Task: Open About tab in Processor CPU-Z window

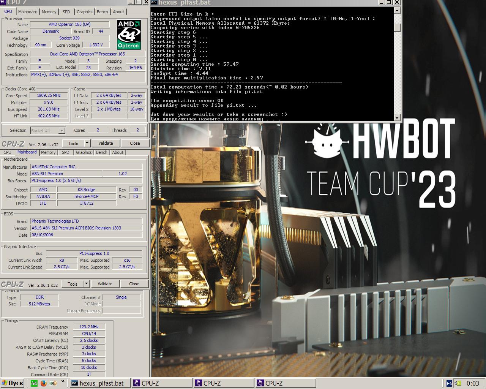Action: [x=118, y=12]
